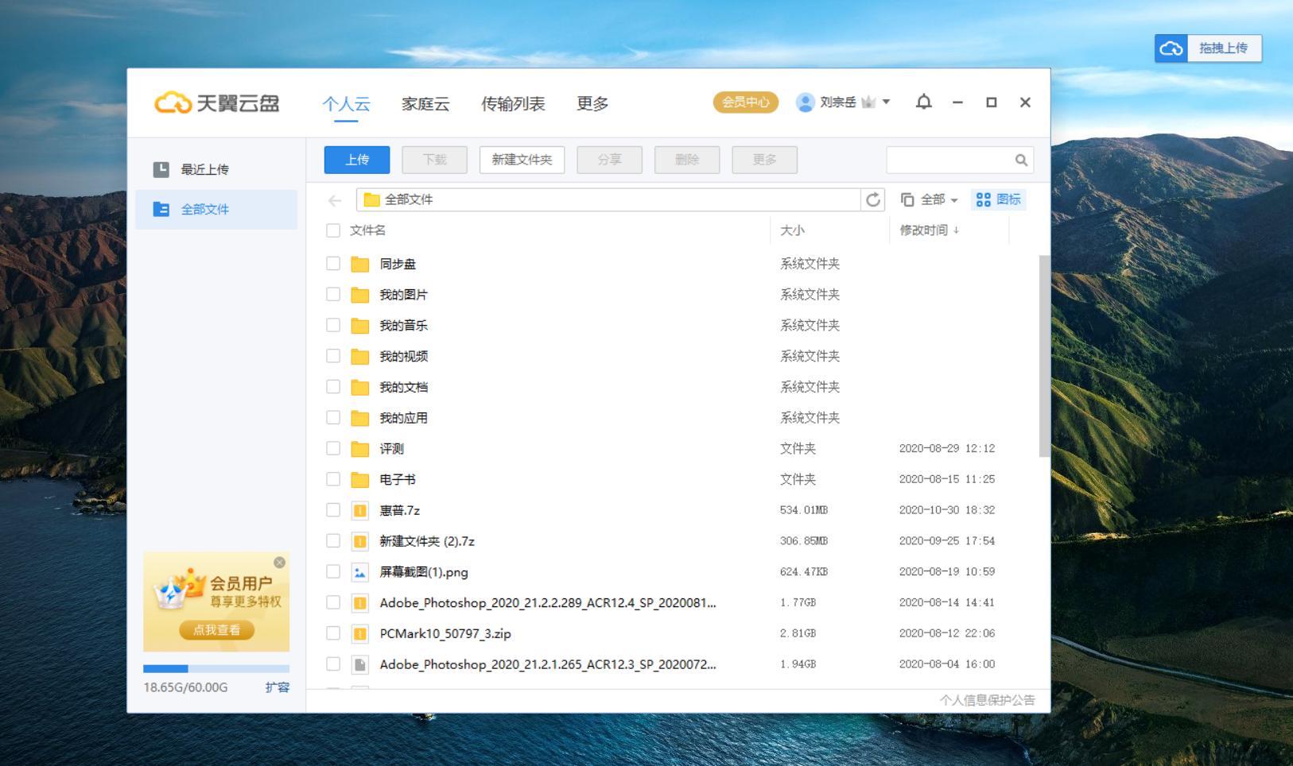Select all files via the header checkbox

tap(333, 230)
